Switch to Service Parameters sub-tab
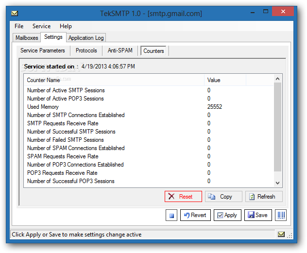Image resolution: width=307 pixels, height=253 pixels. (x=43, y=51)
